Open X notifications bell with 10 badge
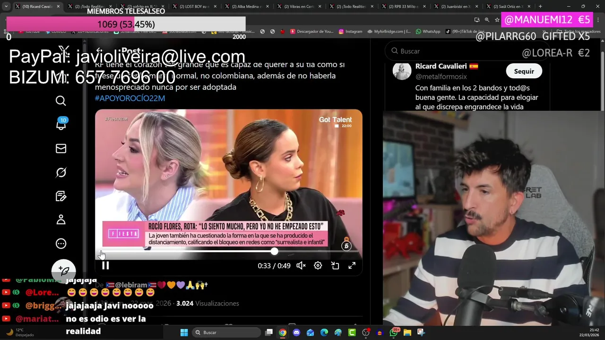The image size is (605, 340). click(61, 124)
